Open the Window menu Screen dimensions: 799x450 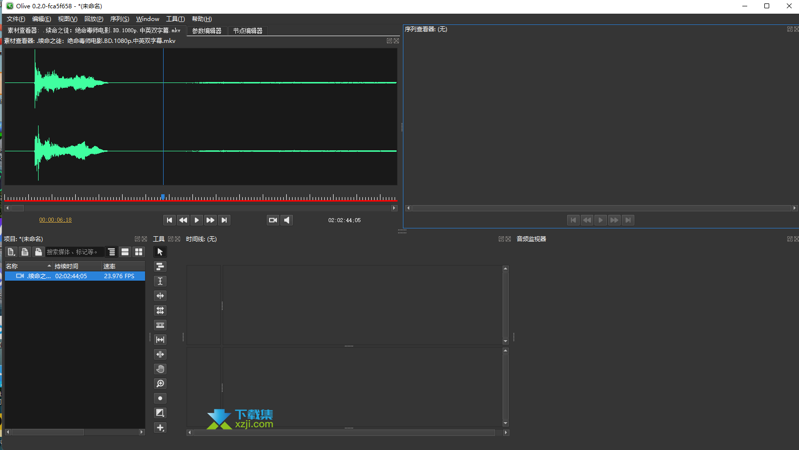tap(147, 19)
